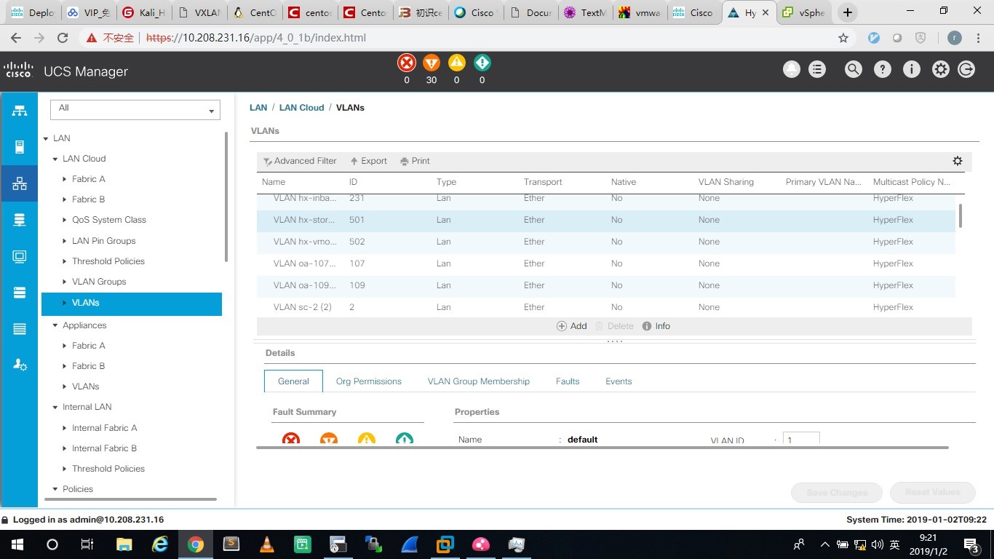Open the Servers section in the sidebar
The height and width of the screenshot is (559, 994).
pyautogui.click(x=20, y=147)
